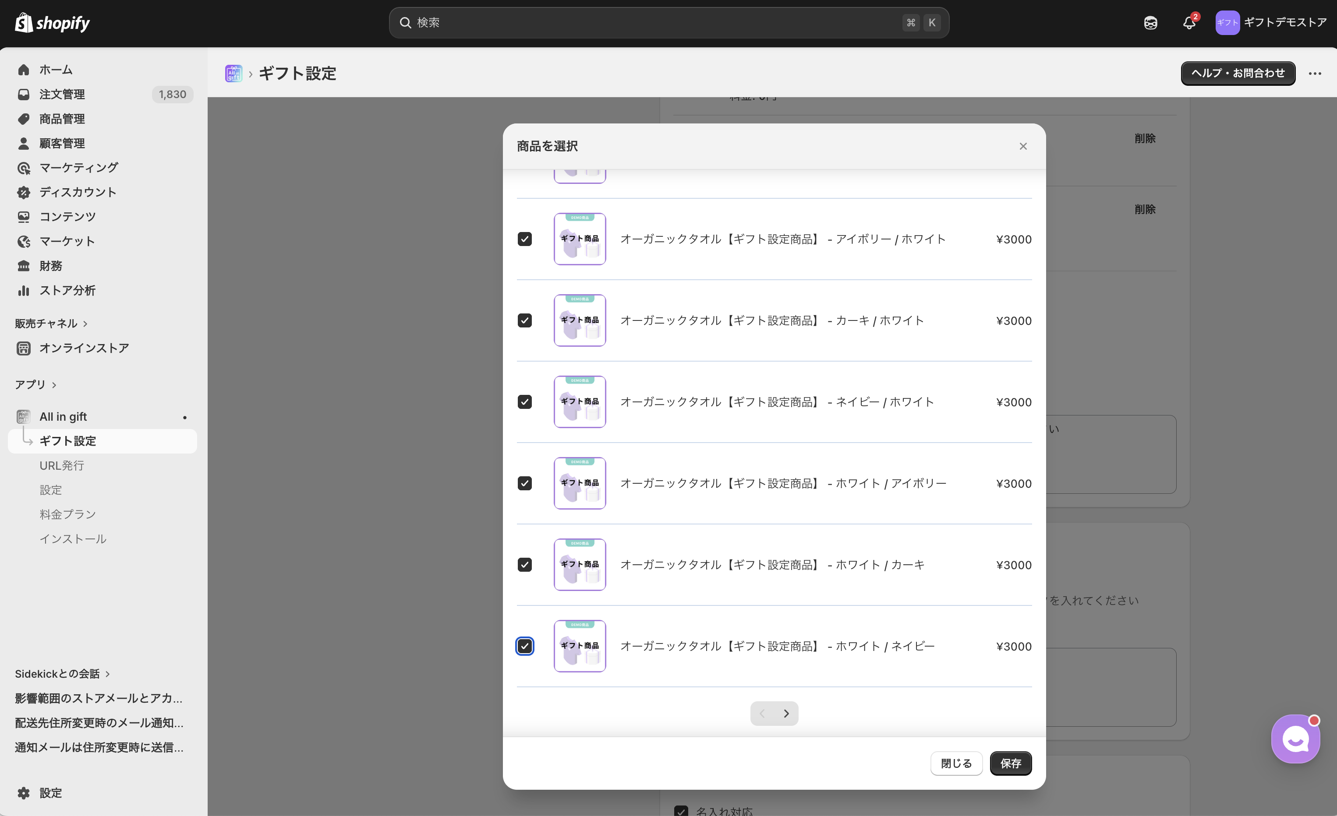Click the カーキ / ホワイト product thumbnail
Viewport: 1337px width, 816px height.
click(580, 320)
